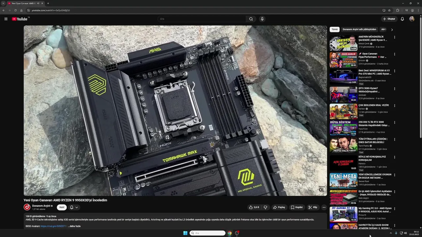
Task: Dislike the video with thumbs down
Action: click(x=265, y=207)
